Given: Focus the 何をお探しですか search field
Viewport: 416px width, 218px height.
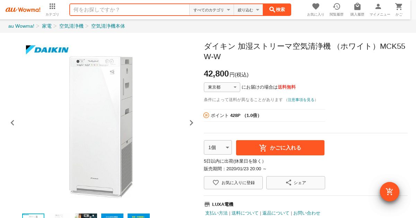Looking at the screenshot, I should pos(130,10).
